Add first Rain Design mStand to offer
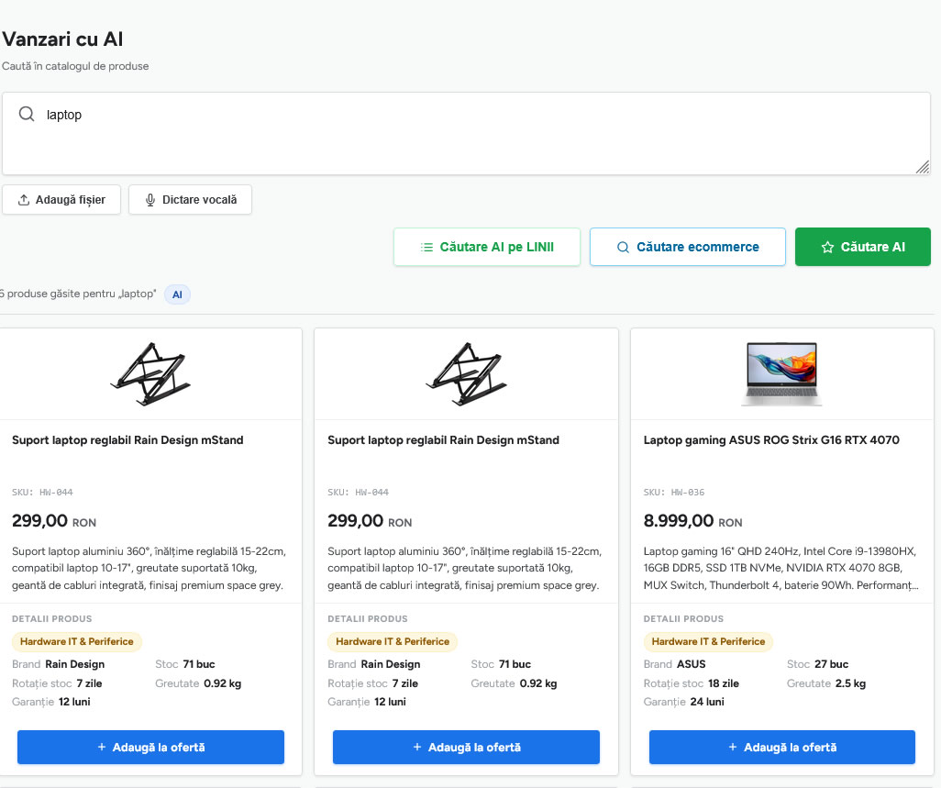Screen dimensions: 941x788 (150, 748)
